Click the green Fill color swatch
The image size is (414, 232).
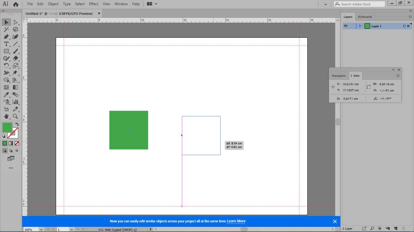[7, 127]
